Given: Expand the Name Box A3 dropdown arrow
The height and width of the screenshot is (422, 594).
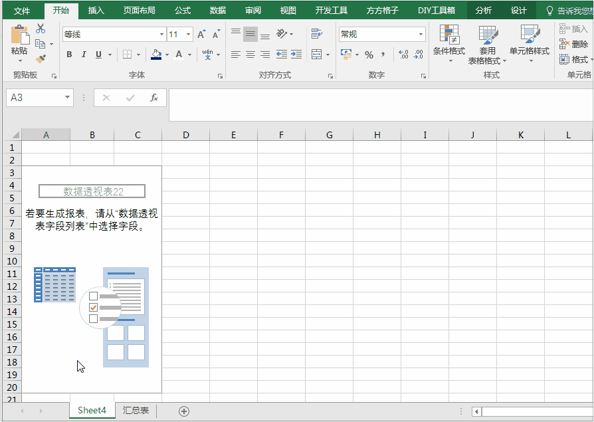Looking at the screenshot, I should coord(67,97).
